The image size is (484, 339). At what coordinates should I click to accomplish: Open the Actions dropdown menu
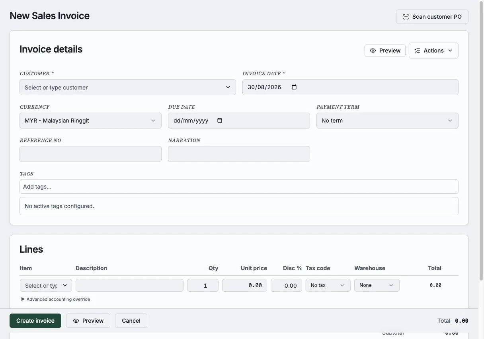pos(433,51)
